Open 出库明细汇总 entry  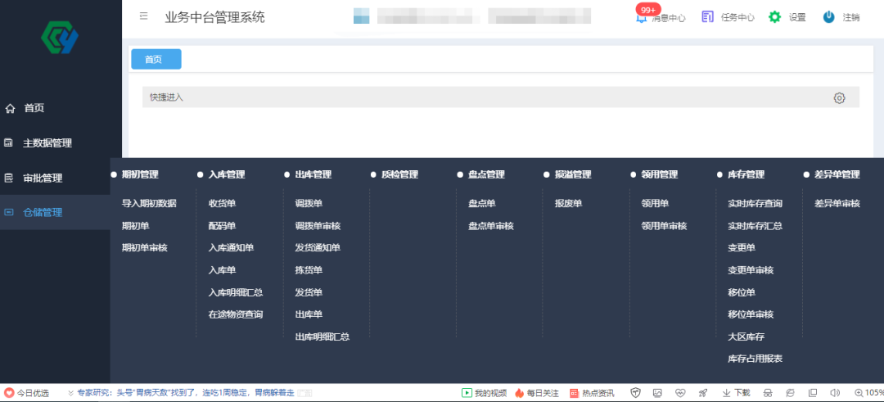coord(322,337)
